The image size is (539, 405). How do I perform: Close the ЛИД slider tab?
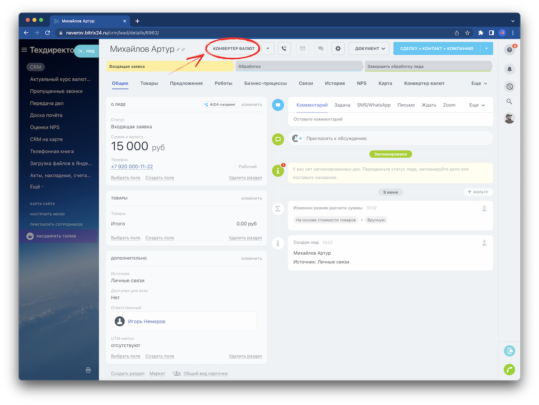[x=81, y=51]
